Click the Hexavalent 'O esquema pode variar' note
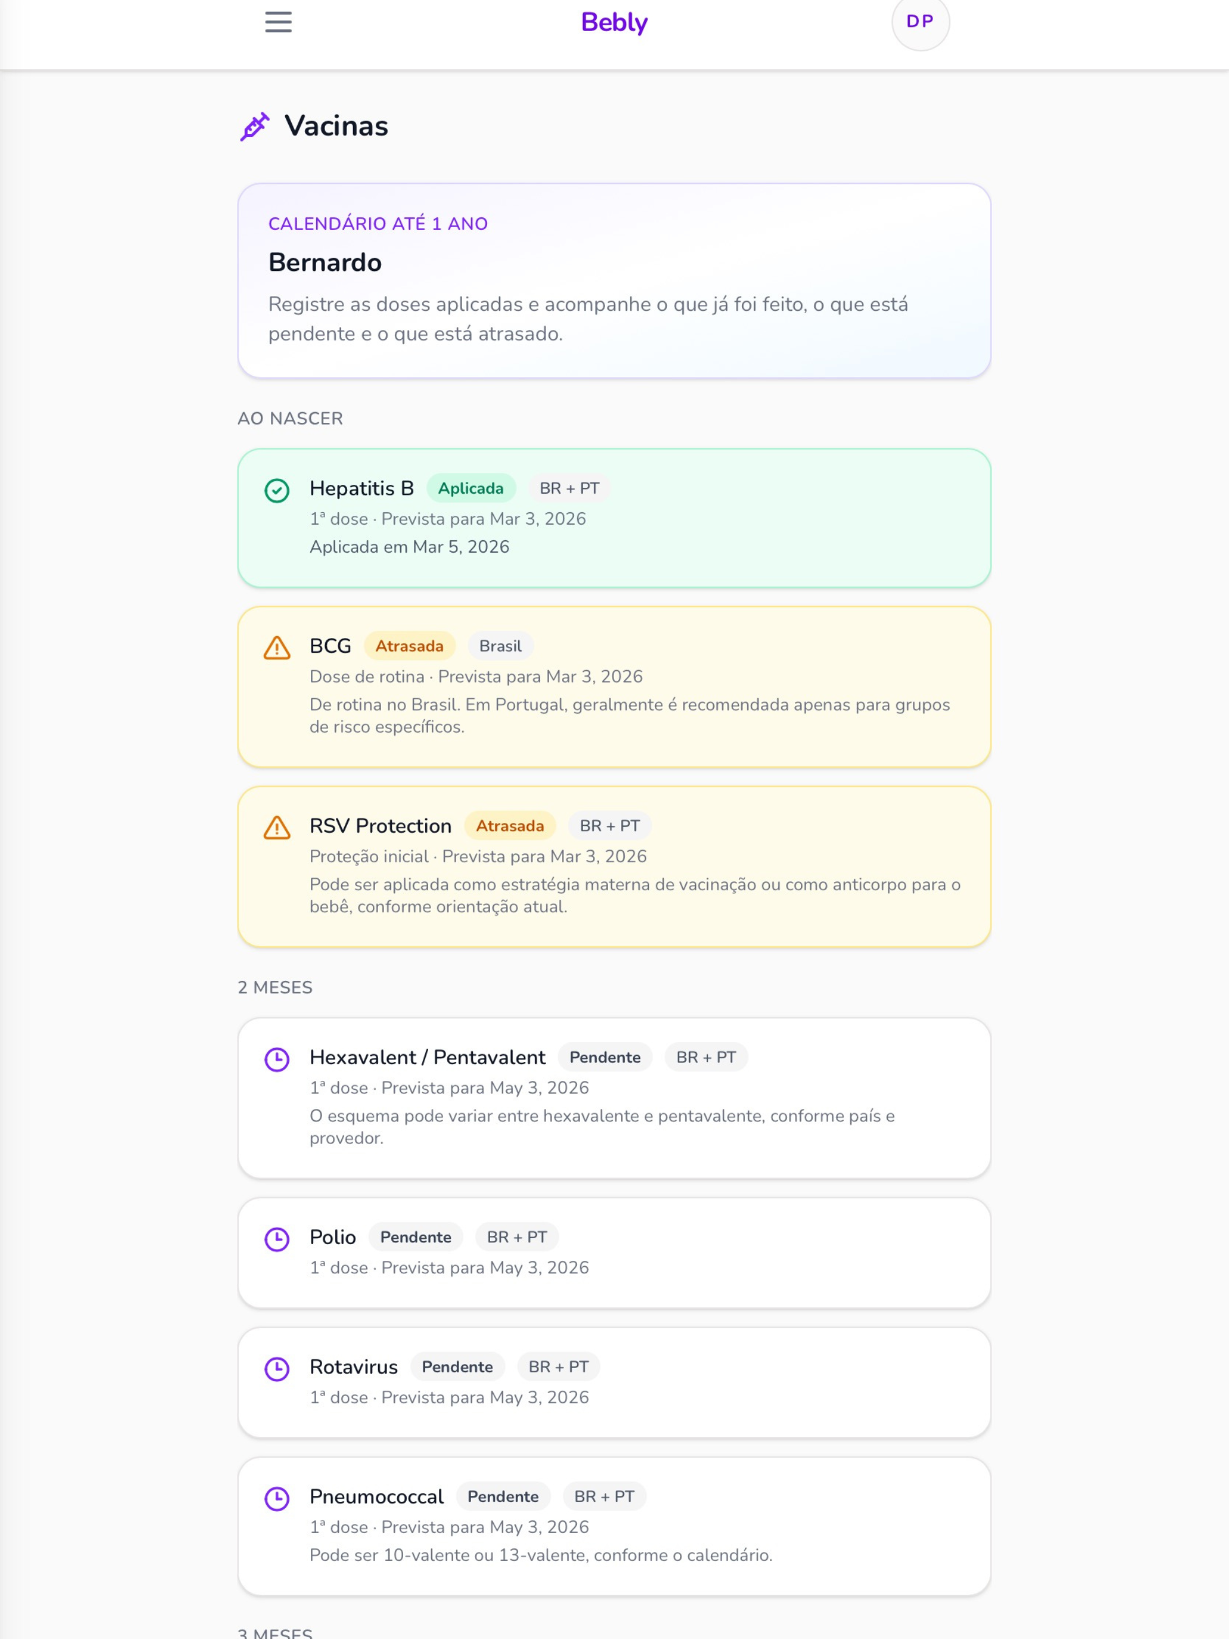 602,1127
